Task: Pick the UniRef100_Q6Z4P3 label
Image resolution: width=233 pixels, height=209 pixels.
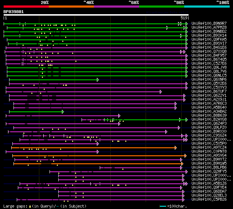Action: click(209, 124)
